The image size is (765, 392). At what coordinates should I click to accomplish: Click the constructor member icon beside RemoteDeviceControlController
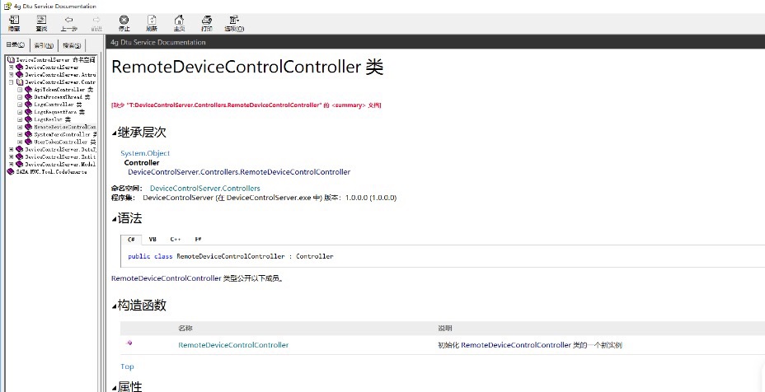click(x=129, y=343)
